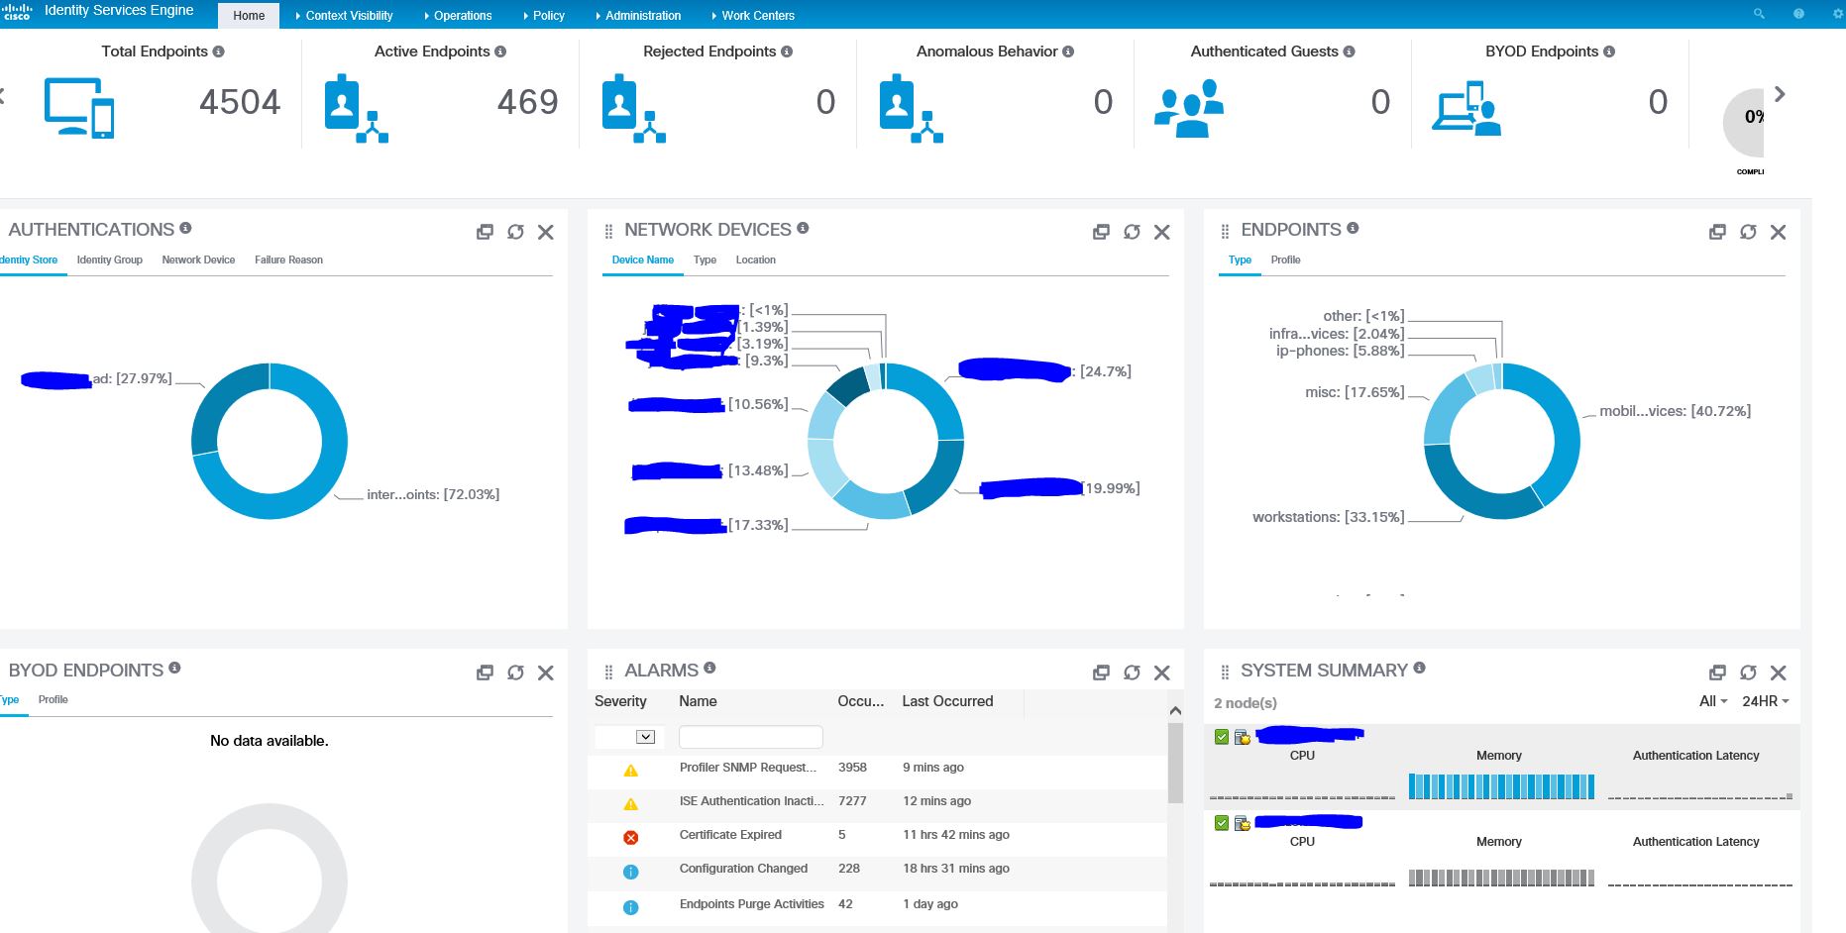This screenshot has height=933, width=1846.
Task: Select Type tab in Network Devices
Action: tap(705, 259)
